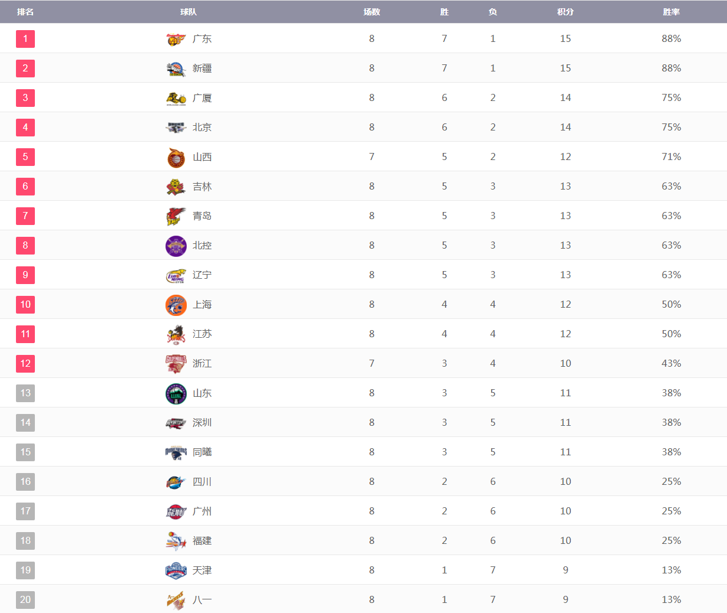Click the Qingdao (青岛) eagle logo

coord(176,217)
